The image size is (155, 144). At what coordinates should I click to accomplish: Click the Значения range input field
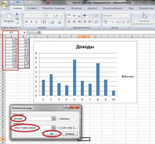pyautogui.click(x=32, y=128)
